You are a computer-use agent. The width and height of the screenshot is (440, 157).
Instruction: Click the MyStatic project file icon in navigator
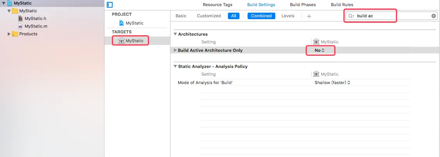click(x=10, y=3)
